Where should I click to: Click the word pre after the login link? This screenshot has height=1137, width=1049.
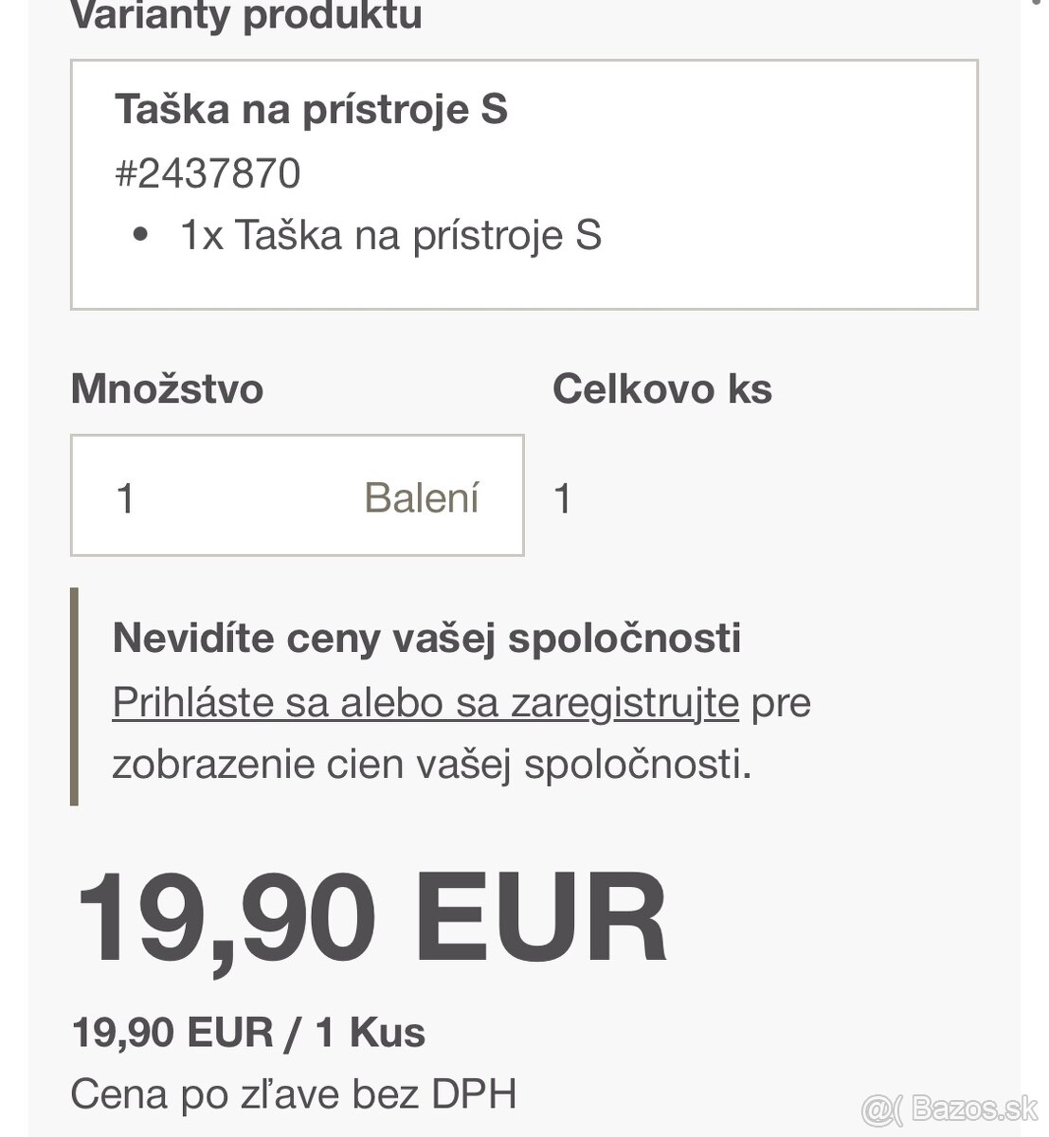click(781, 703)
